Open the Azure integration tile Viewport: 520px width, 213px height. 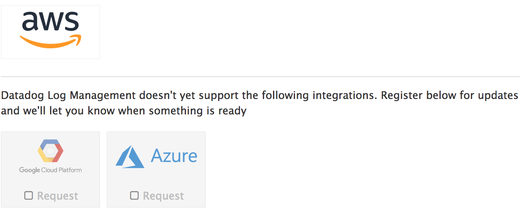(x=156, y=170)
